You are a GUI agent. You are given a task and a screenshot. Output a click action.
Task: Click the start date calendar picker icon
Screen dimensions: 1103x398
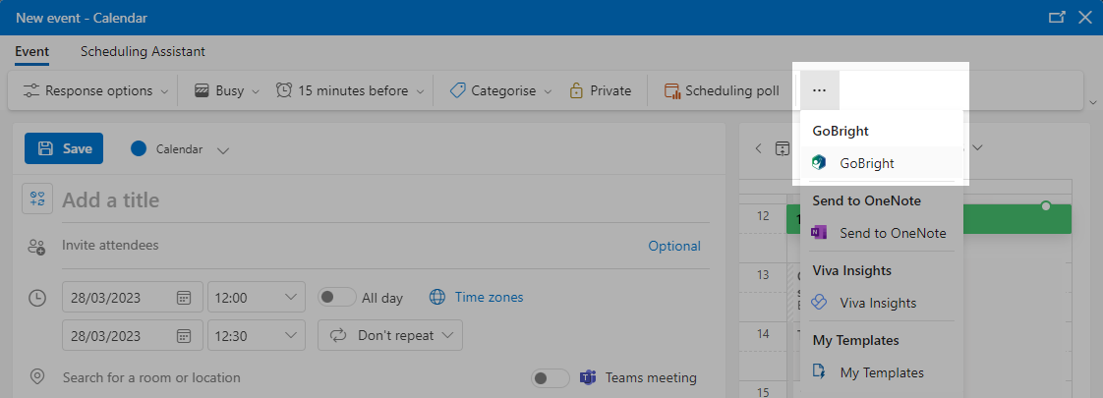point(184,298)
